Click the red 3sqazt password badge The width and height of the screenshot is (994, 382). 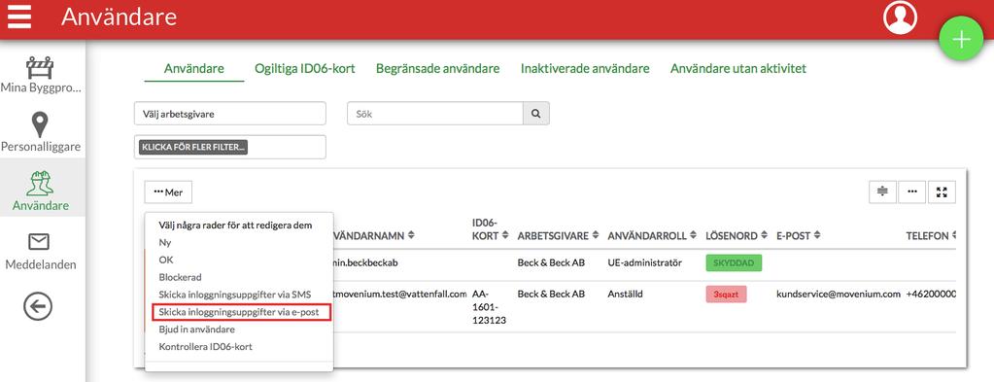click(726, 295)
